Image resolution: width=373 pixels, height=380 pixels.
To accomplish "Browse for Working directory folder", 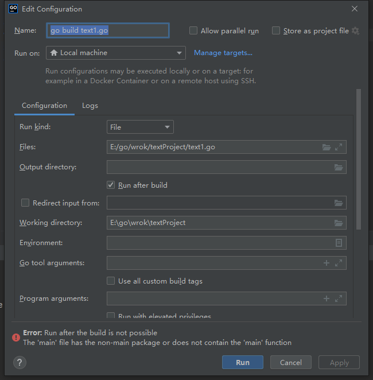I will 339,223.
